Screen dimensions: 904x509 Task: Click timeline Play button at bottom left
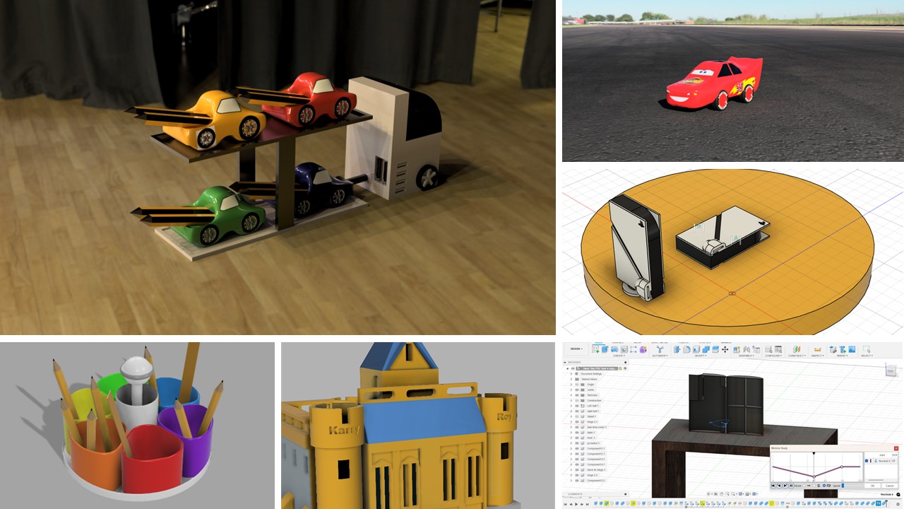pos(576,504)
